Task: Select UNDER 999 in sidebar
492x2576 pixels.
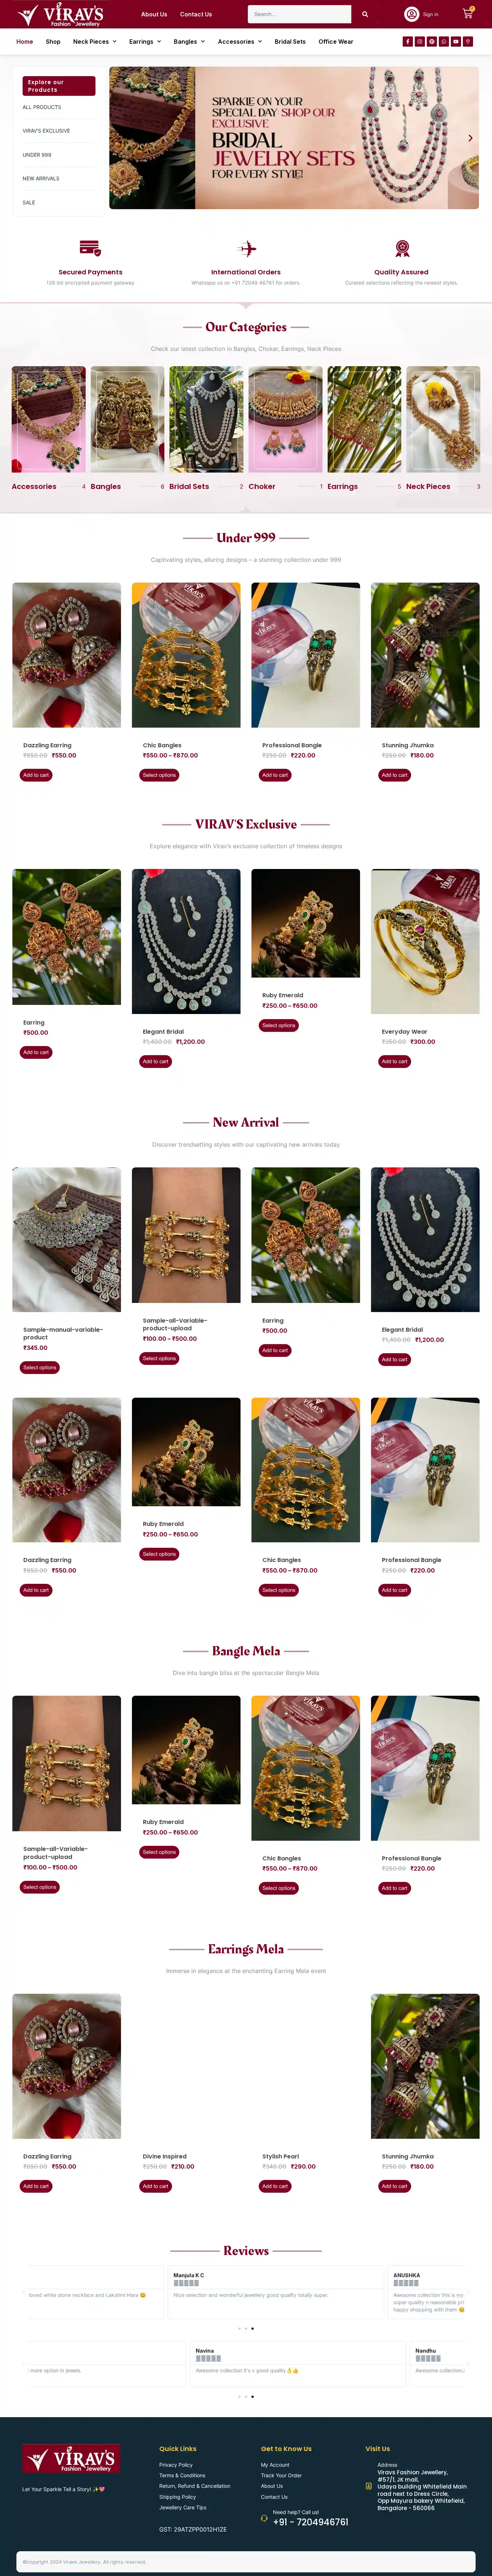Action: [x=37, y=155]
